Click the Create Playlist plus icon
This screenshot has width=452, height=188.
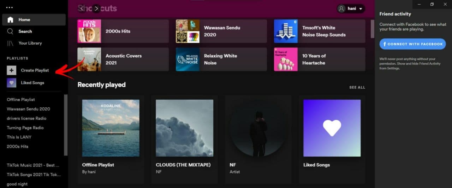12,70
